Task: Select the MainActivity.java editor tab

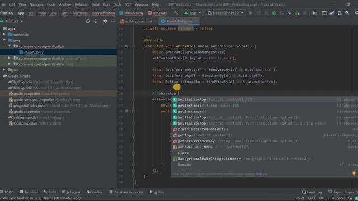Action: 179,21
